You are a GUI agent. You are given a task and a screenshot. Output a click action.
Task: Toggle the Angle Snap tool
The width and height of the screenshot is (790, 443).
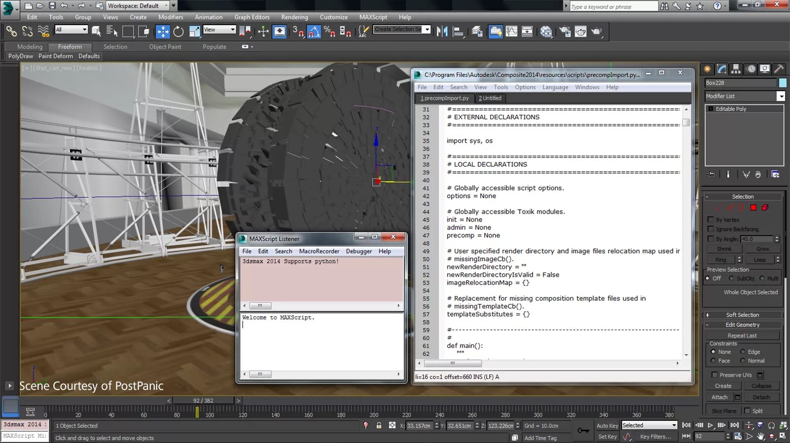click(314, 32)
